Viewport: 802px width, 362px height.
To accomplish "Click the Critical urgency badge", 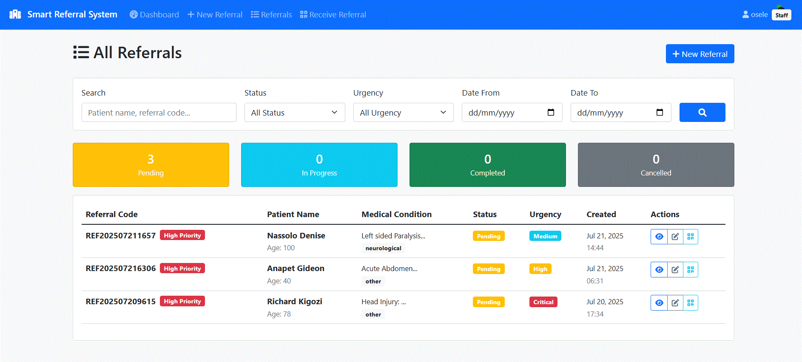I will [543, 302].
